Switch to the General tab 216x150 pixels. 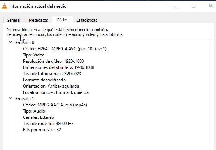point(14,20)
